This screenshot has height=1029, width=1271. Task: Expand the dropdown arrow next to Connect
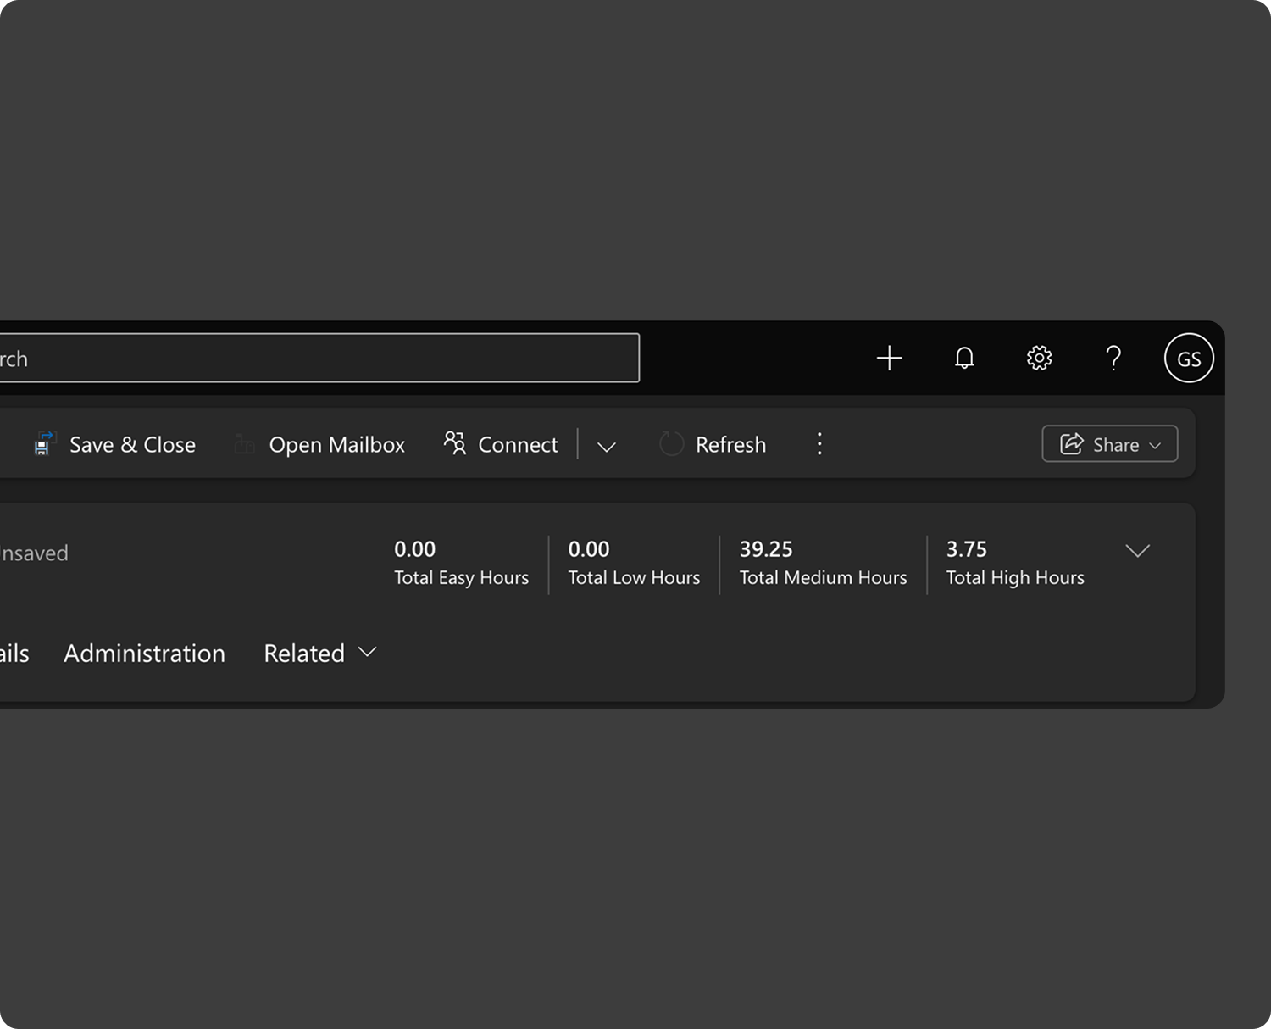coord(606,446)
